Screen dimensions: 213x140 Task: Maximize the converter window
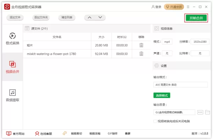click(x=200, y=7)
